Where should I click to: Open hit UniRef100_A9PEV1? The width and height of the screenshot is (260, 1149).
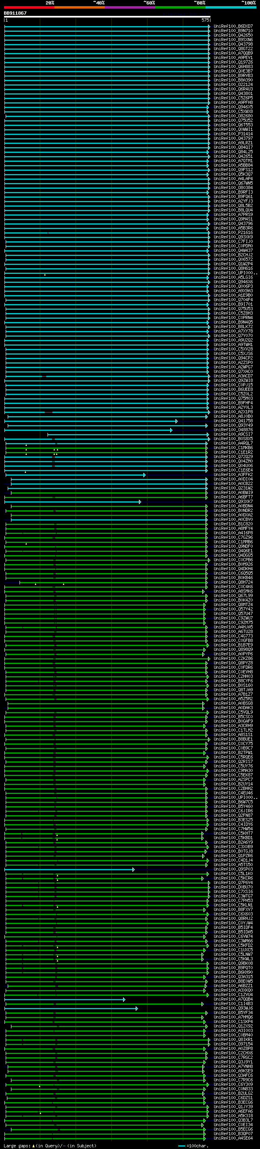click(233, 57)
